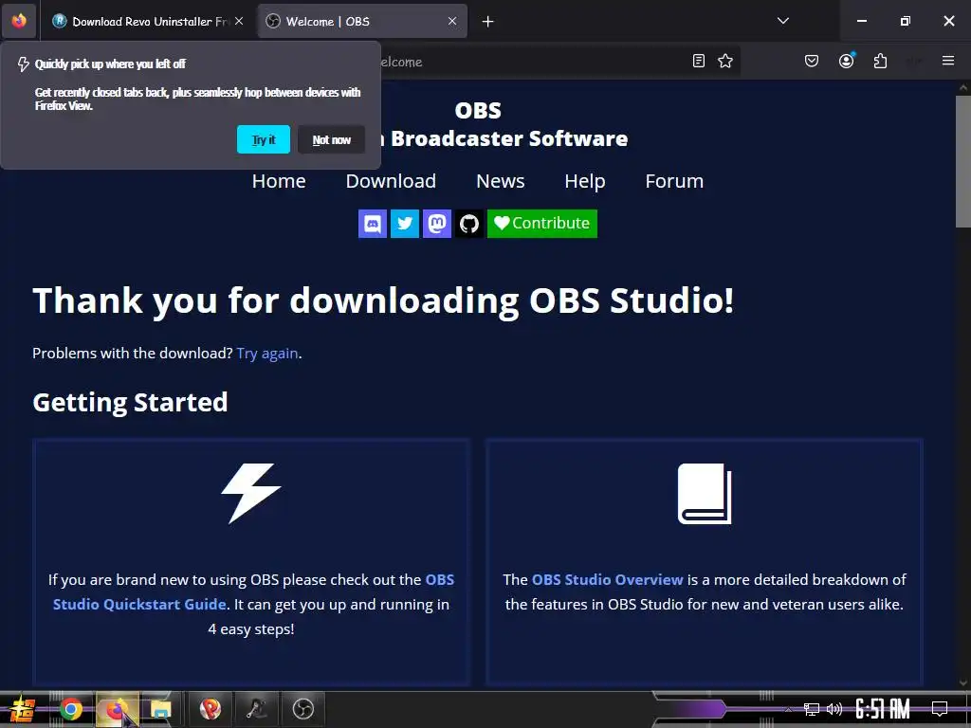
Task: Open Help in OBS navigation
Action: [x=584, y=181]
